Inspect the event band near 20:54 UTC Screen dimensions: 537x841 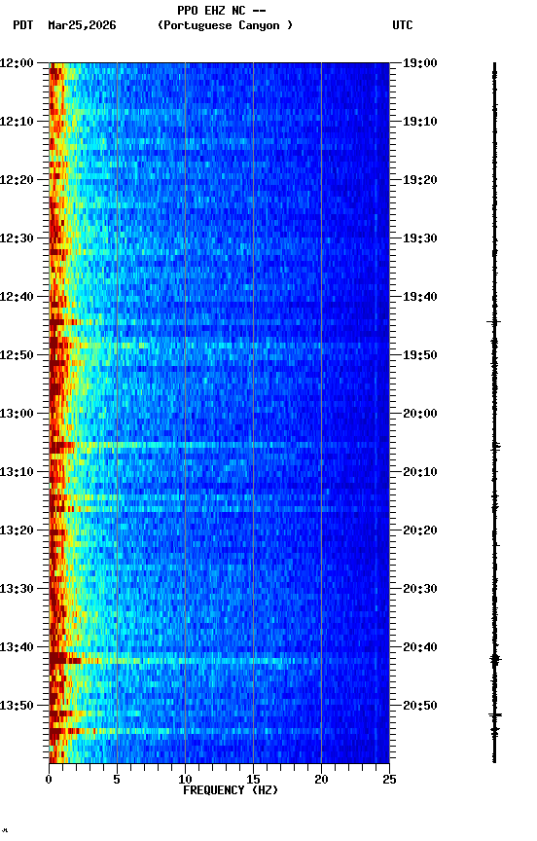tap(219, 731)
